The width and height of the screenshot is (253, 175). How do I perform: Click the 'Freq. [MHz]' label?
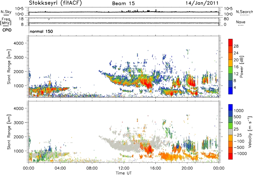(x=6, y=21)
